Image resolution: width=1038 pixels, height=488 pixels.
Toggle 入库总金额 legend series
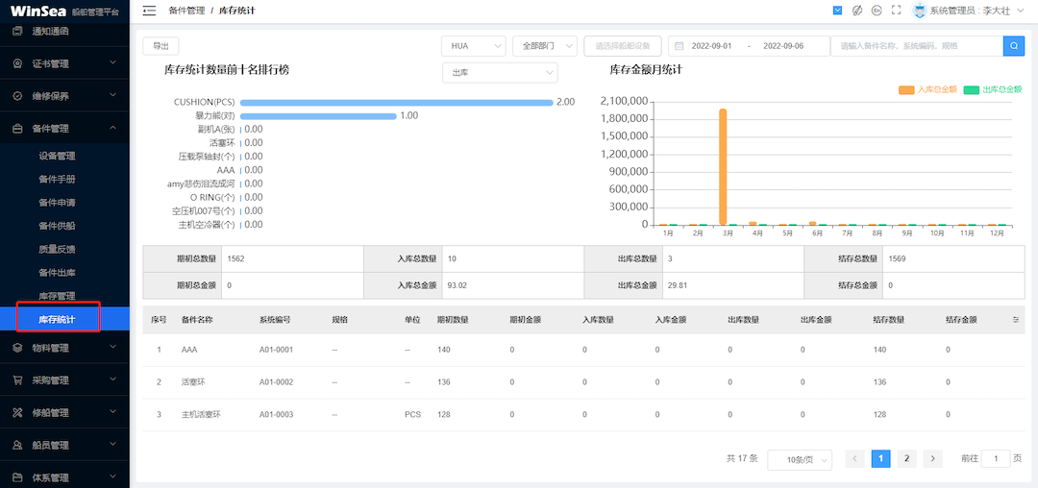[x=927, y=89]
